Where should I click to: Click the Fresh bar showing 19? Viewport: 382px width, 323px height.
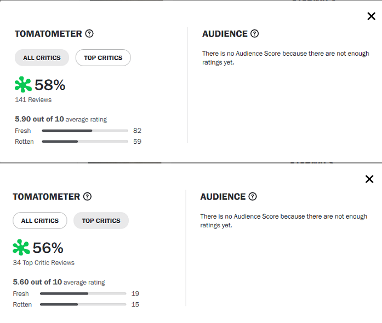click(83, 293)
